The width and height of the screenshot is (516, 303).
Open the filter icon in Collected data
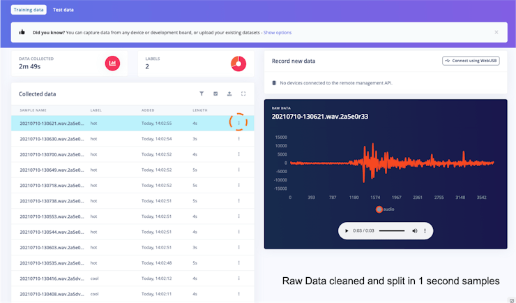202,94
